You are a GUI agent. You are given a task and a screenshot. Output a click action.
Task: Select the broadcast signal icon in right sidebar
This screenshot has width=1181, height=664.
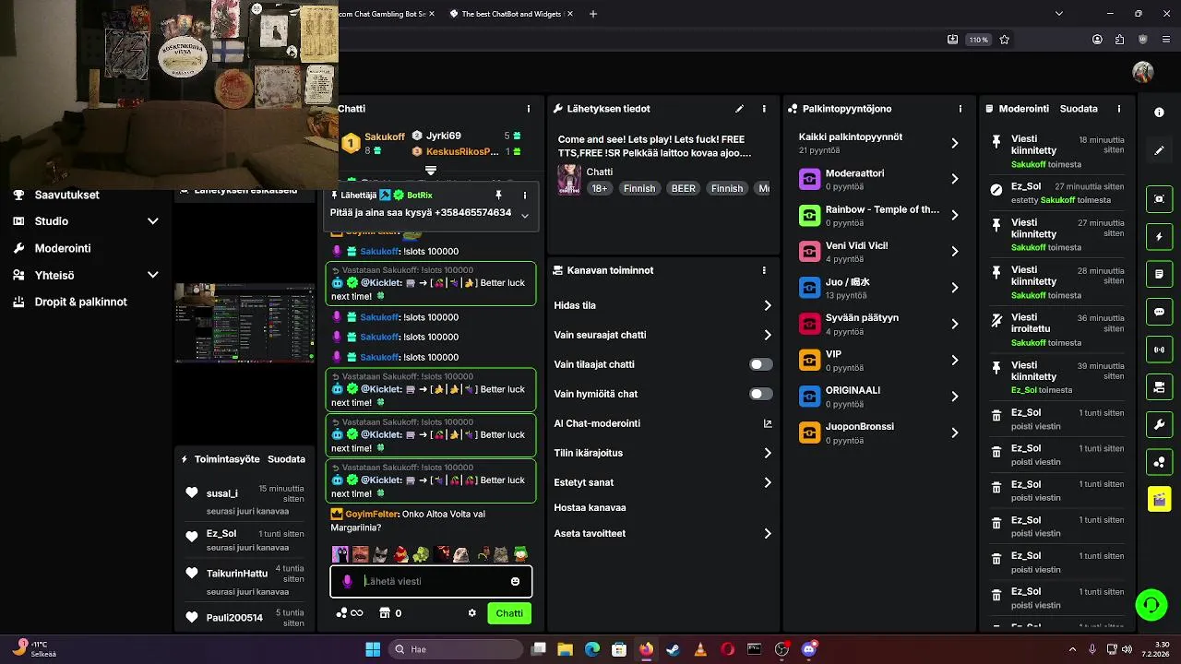tap(1159, 350)
